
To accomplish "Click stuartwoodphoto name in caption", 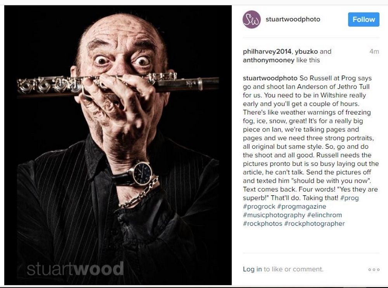I will 270,78.
